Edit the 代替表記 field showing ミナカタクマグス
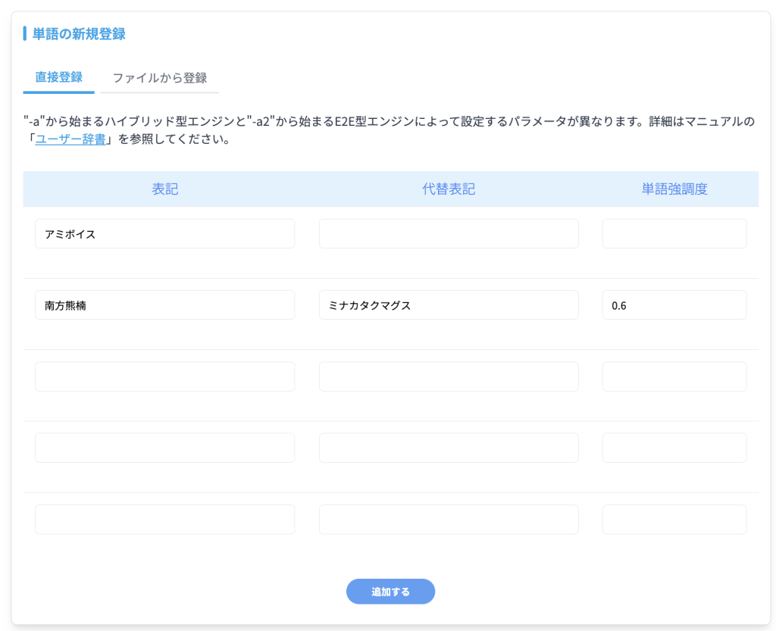This screenshot has width=776, height=631. [x=449, y=305]
